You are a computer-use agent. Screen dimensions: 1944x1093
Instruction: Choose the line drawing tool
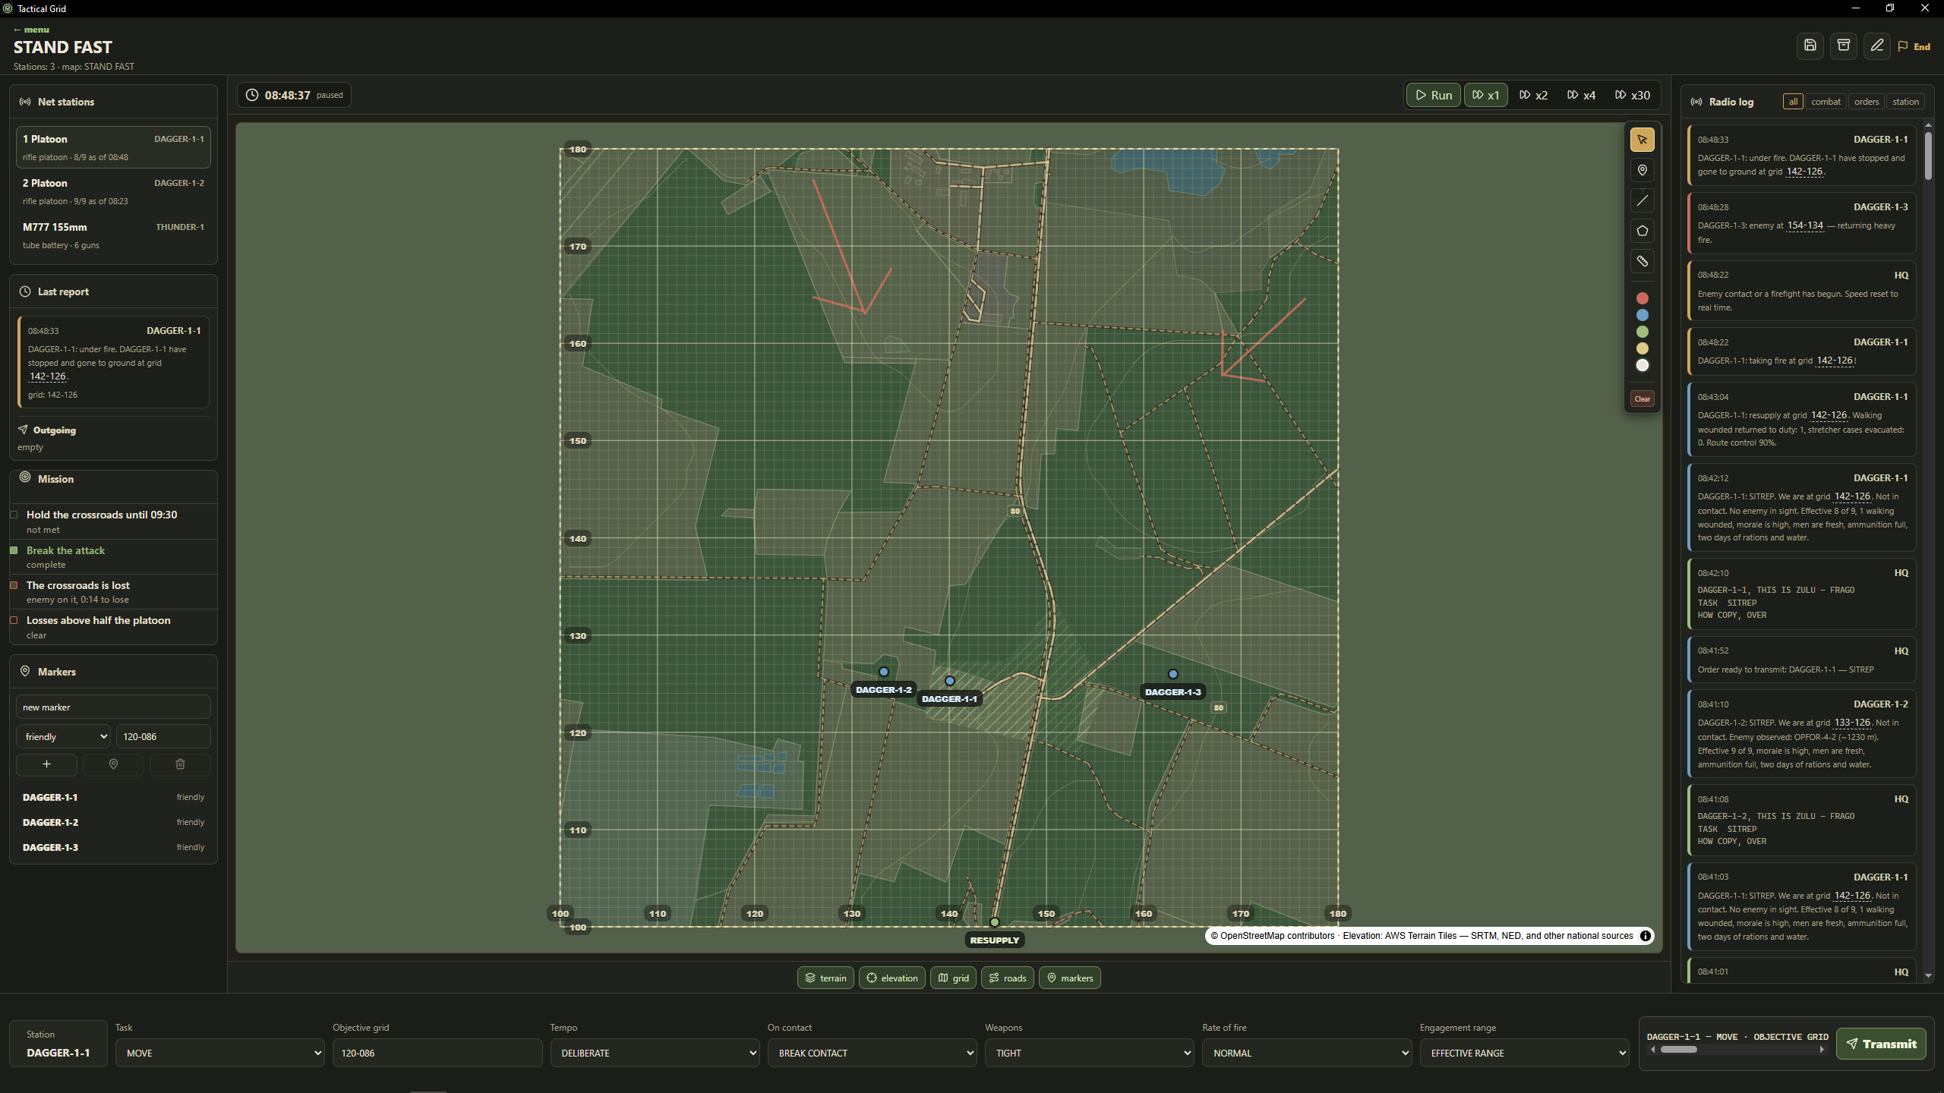pos(1642,200)
